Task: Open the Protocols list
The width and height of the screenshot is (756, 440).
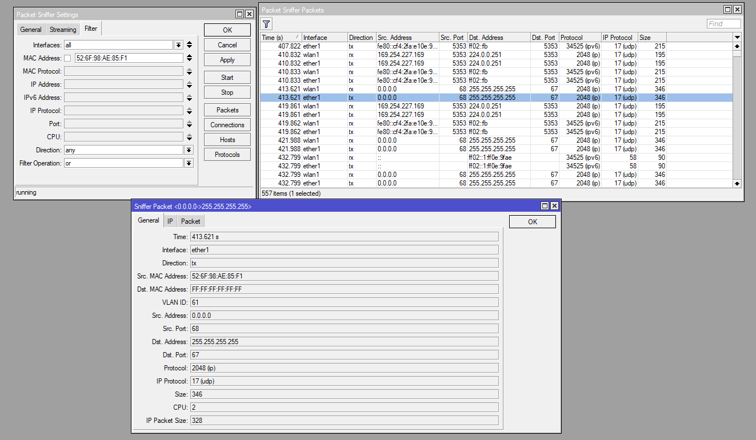Action: tap(227, 154)
